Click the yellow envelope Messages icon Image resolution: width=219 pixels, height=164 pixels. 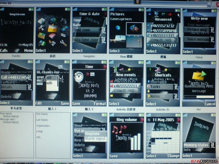point(52,28)
